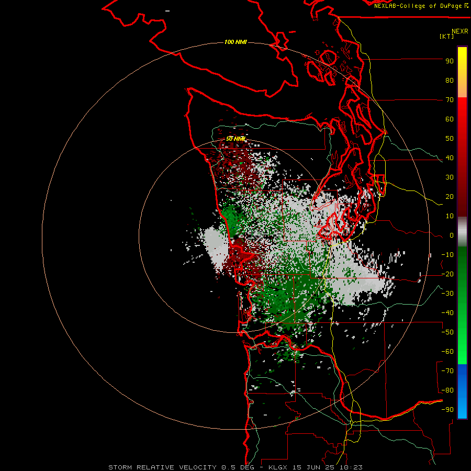Select the 90 value on velocity scale

point(450,61)
